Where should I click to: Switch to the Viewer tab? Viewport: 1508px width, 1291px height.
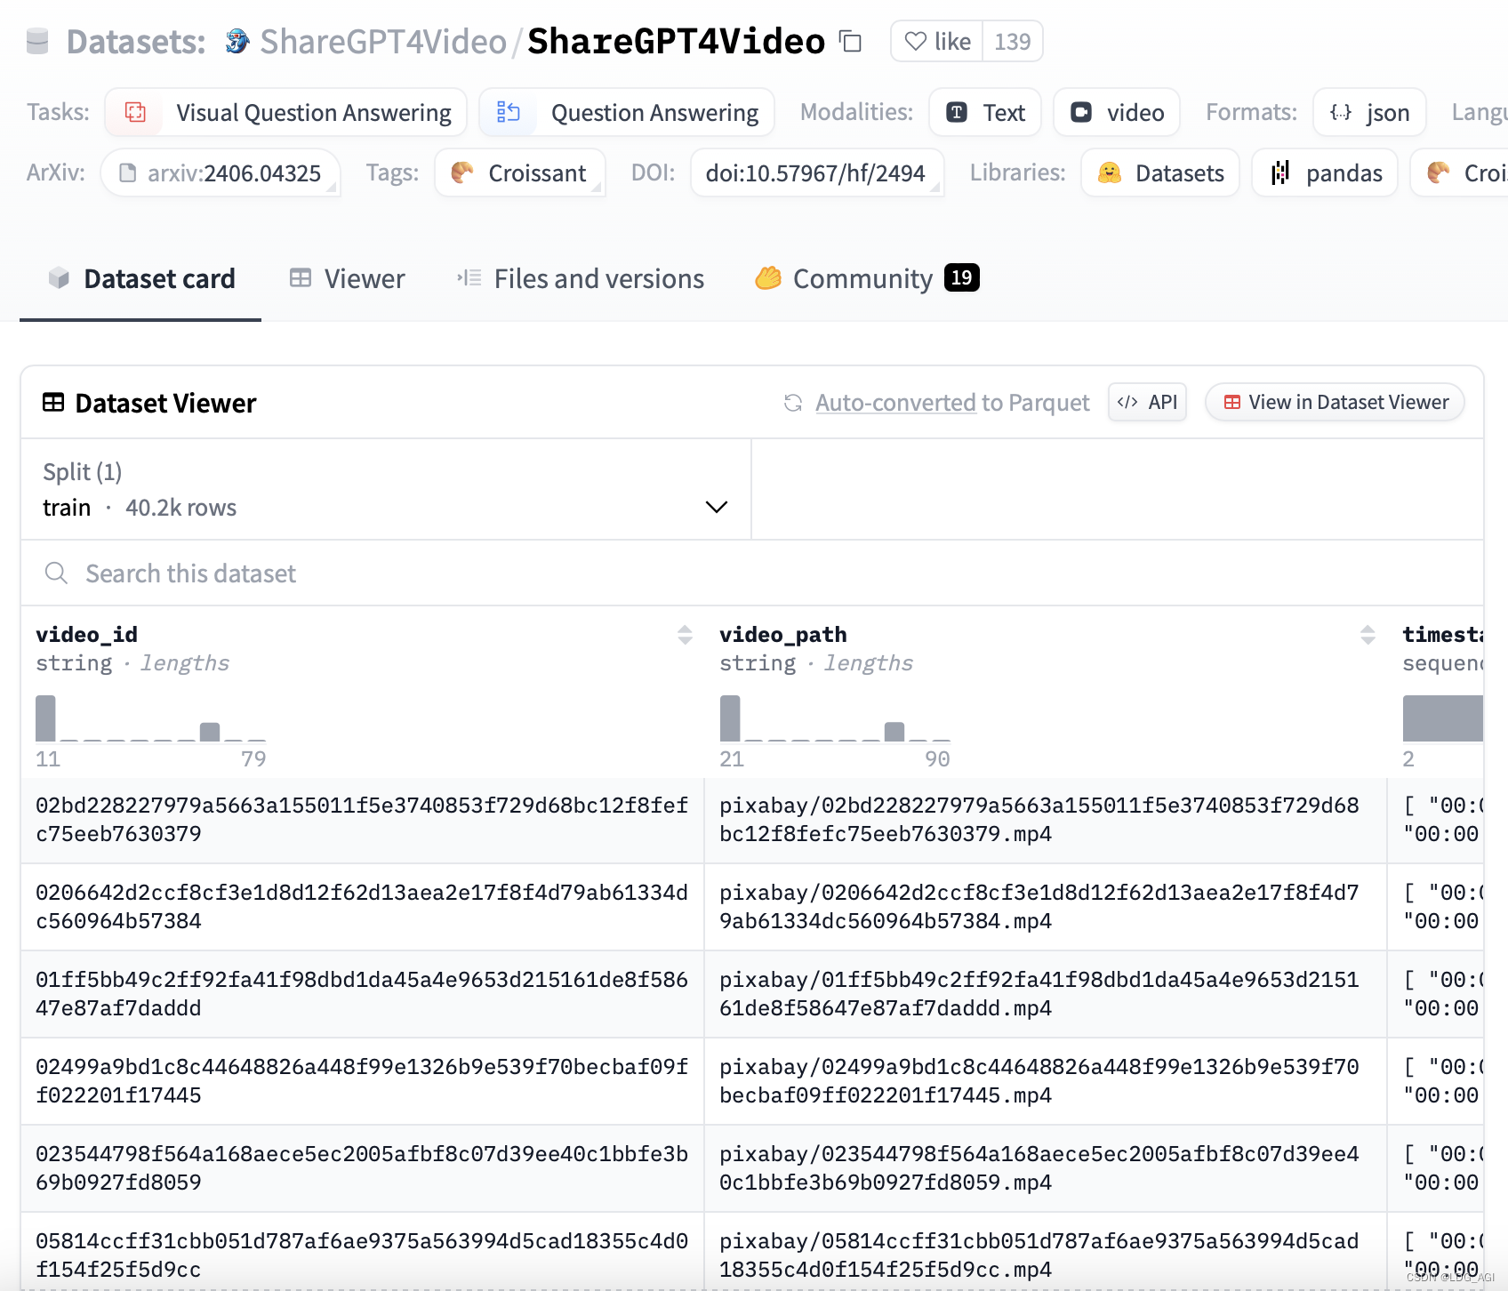pyautogui.click(x=347, y=279)
